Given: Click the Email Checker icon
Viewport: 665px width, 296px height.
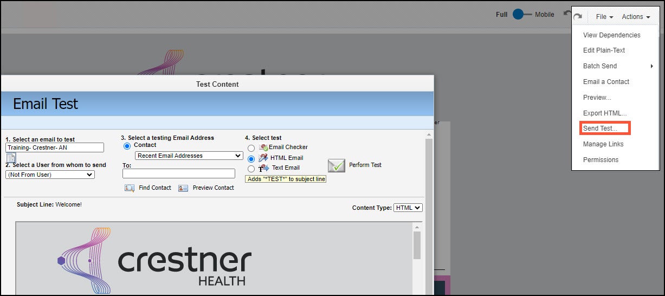Looking at the screenshot, I should click(x=264, y=147).
